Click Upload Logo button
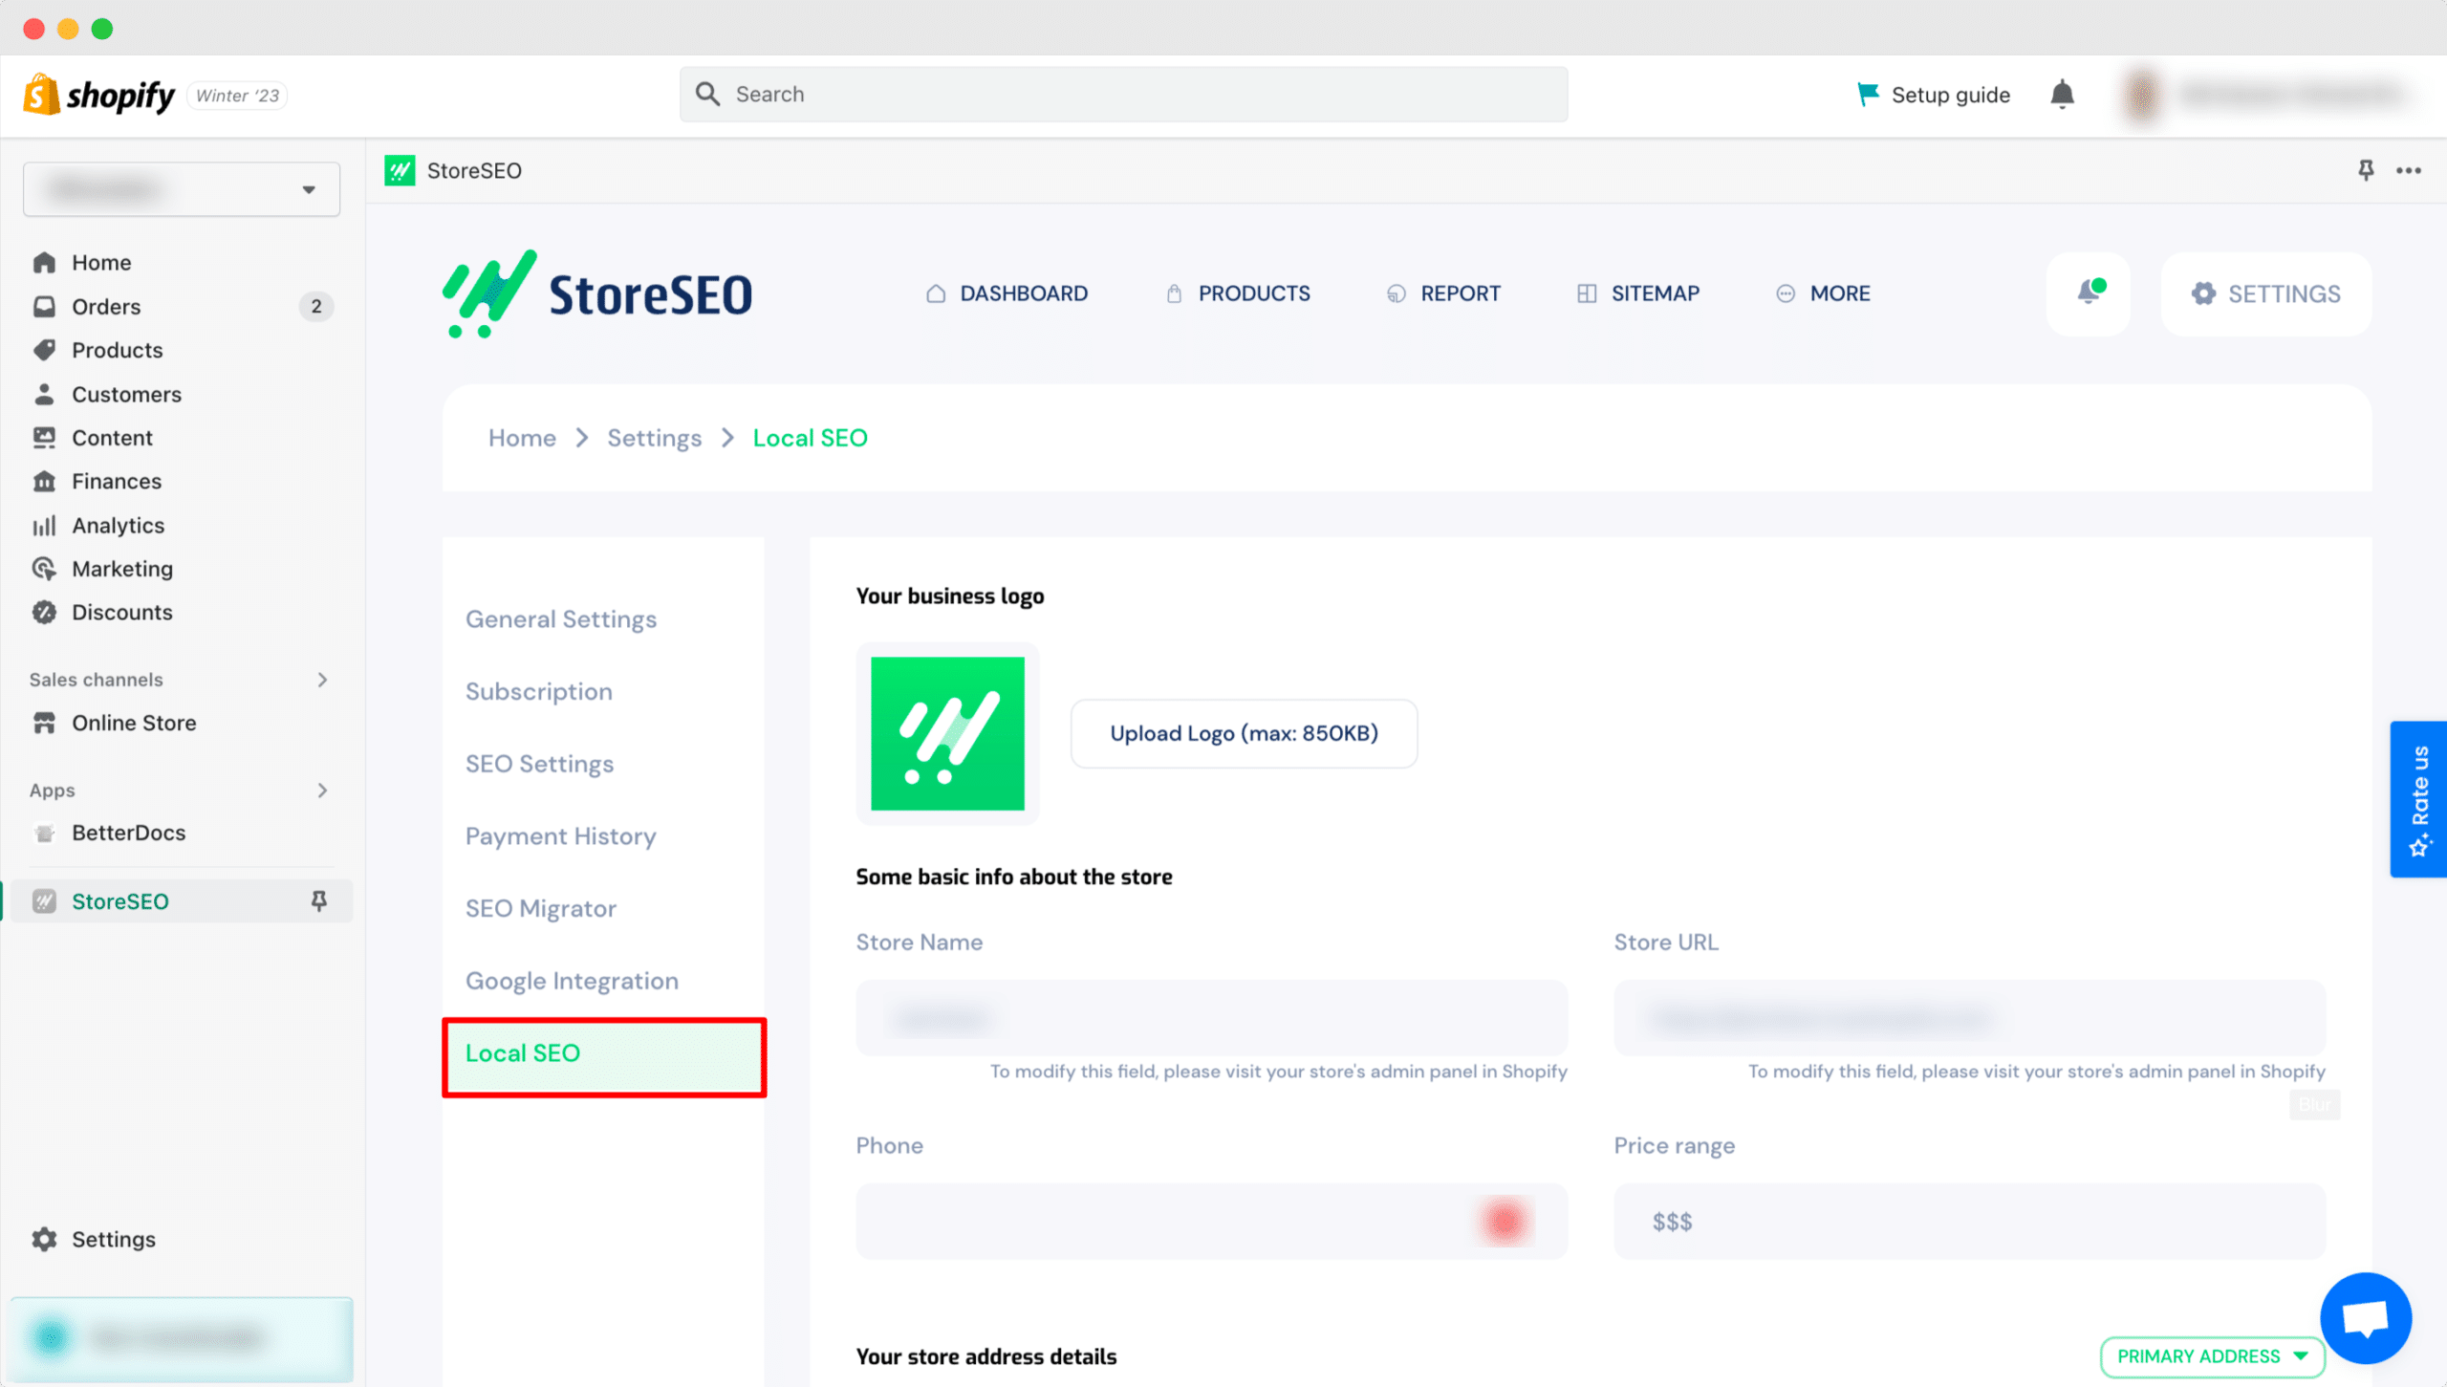The width and height of the screenshot is (2447, 1387). (1244, 733)
